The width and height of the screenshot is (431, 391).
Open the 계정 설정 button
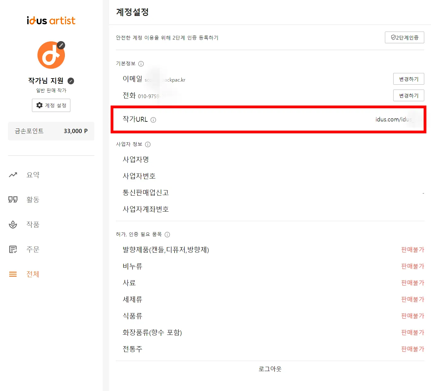click(51, 105)
